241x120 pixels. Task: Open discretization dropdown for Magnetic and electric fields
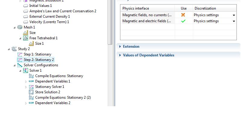[x=234, y=21]
